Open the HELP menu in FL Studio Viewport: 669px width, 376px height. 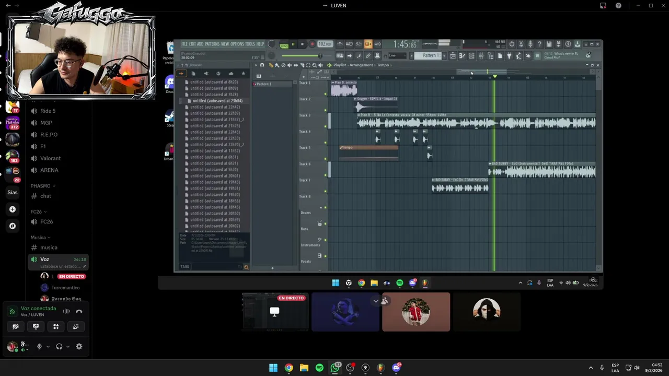point(260,44)
